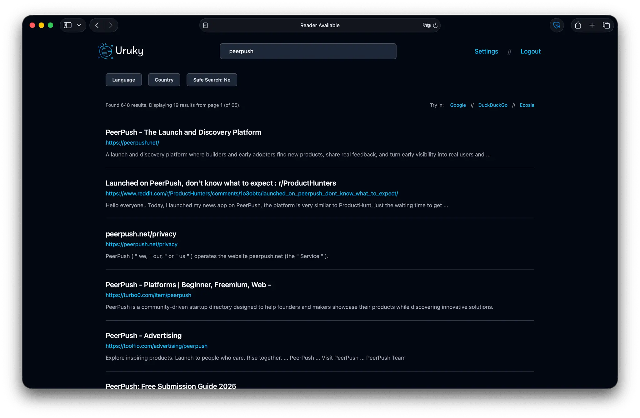The image size is (640, 418).
Task: Open Reader view icon in address bar
Action: coord(205,25)
